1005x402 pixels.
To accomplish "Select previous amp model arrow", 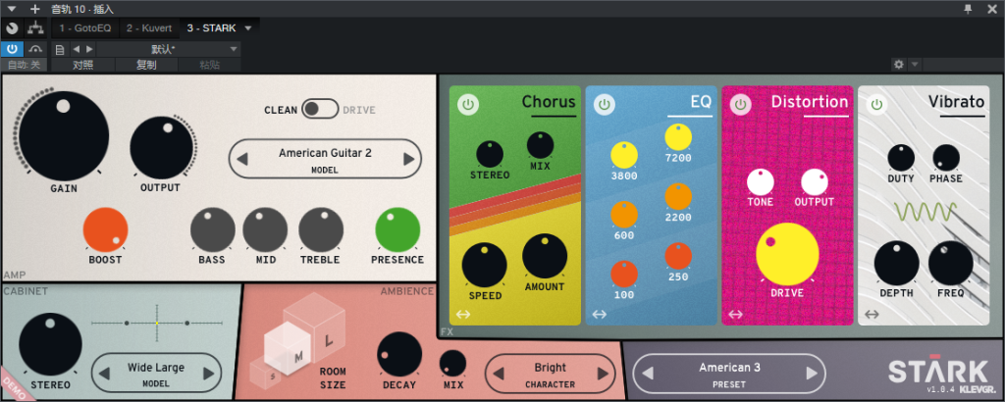I will pyautogui.click(x=243, y=159).
